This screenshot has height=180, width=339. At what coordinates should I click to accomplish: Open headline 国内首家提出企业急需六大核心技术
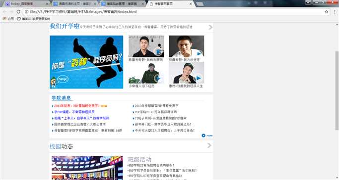pyautogui.click(x=80, y=125)
